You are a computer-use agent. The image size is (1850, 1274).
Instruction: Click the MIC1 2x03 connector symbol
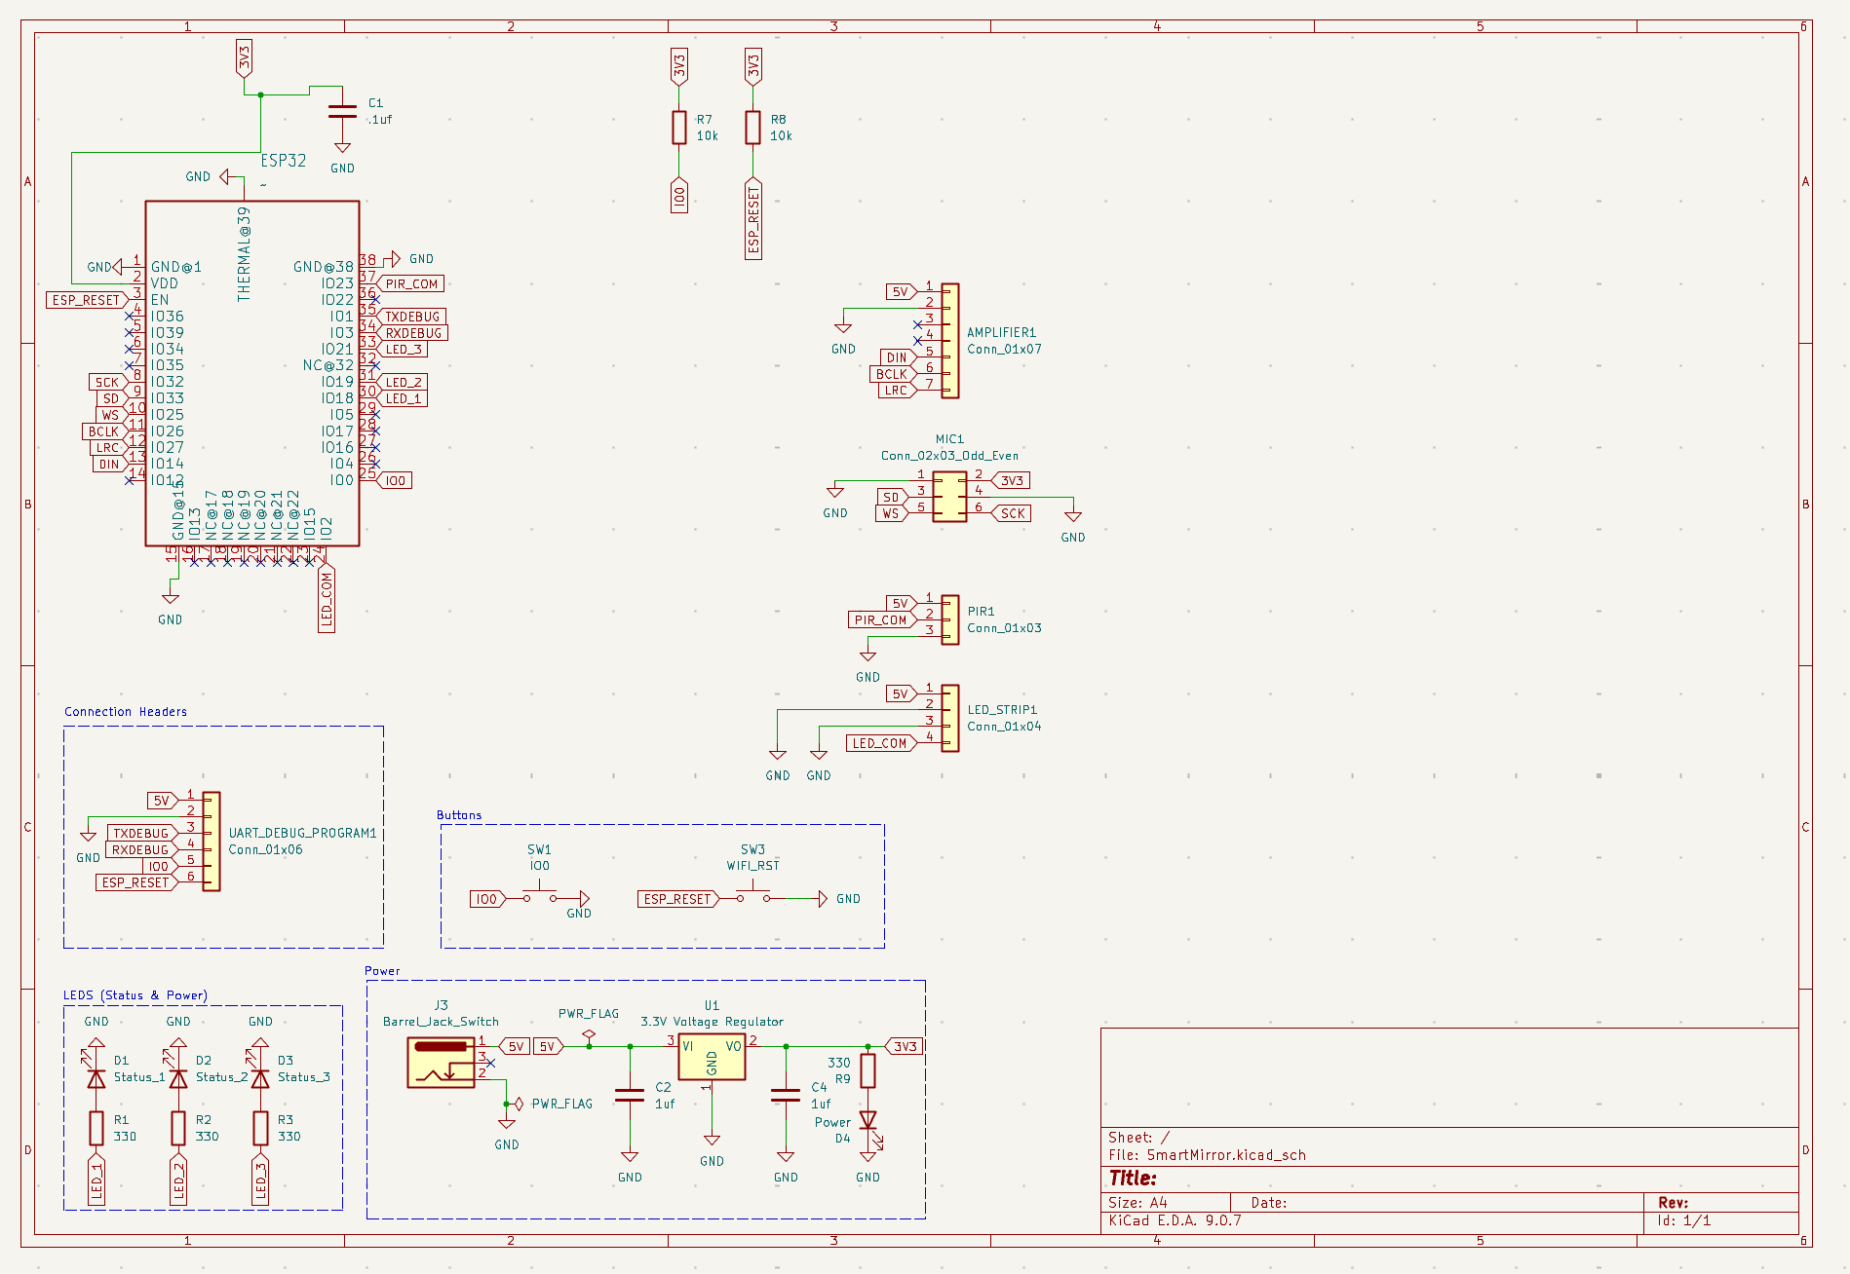pyautogui.click(x=949, y=497)
